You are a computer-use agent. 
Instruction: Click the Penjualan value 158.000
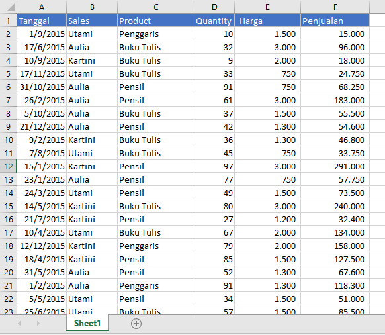[x=335, y=246]
